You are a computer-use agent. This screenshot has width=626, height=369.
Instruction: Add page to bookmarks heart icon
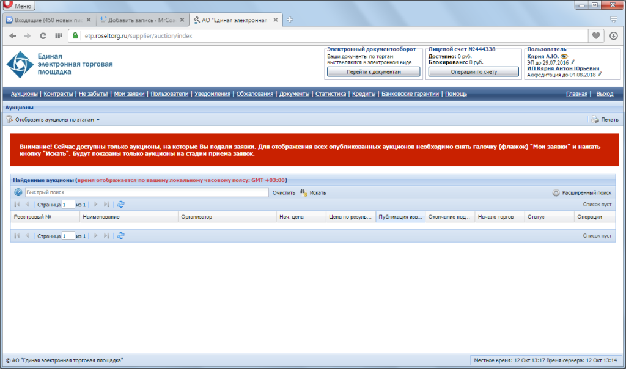(x=596, y=36)
